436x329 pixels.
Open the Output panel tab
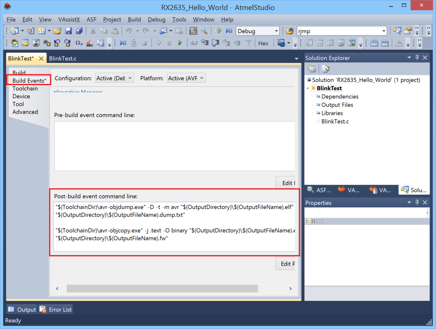point(22,309)
